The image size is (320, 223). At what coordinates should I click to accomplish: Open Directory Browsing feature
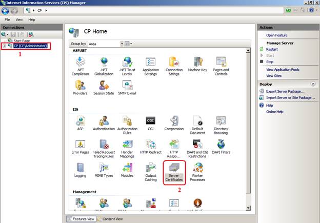[221, 125]
